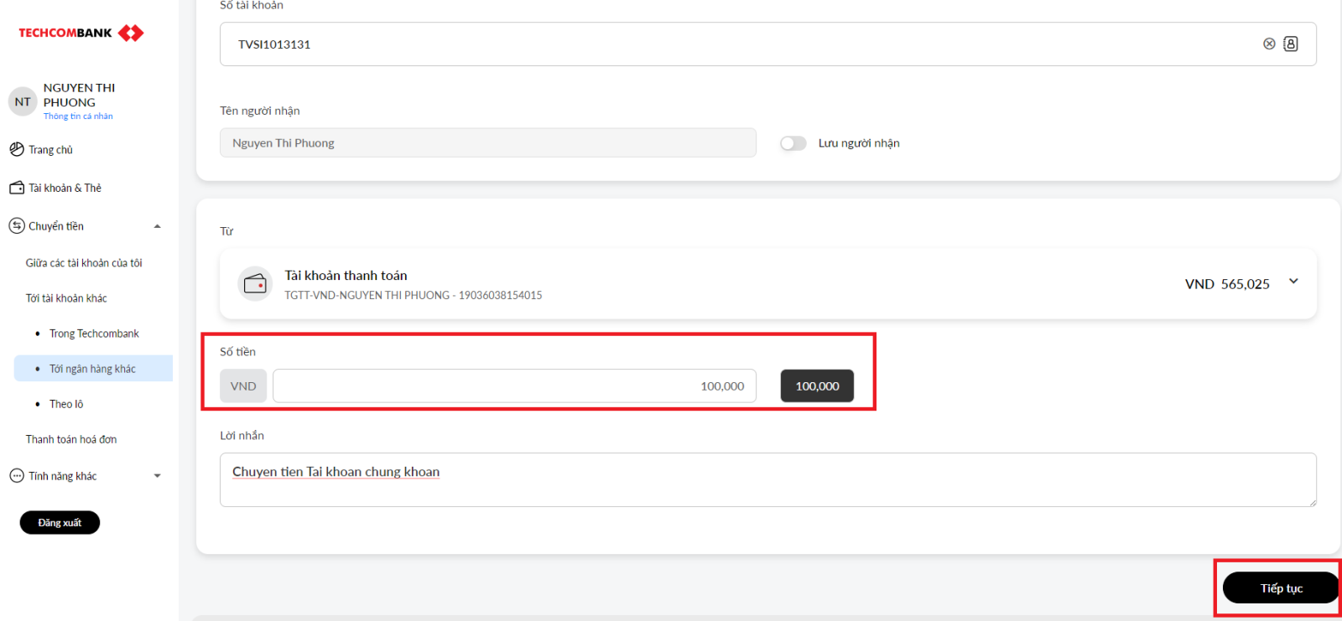Click the Chuyển tiền transfer icon
The height and width of the screenshot is (621, 1342).
pyautogui.click(x=17, y=226)
